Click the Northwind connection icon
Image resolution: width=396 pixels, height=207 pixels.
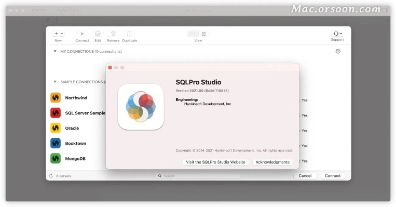(56, 97)
